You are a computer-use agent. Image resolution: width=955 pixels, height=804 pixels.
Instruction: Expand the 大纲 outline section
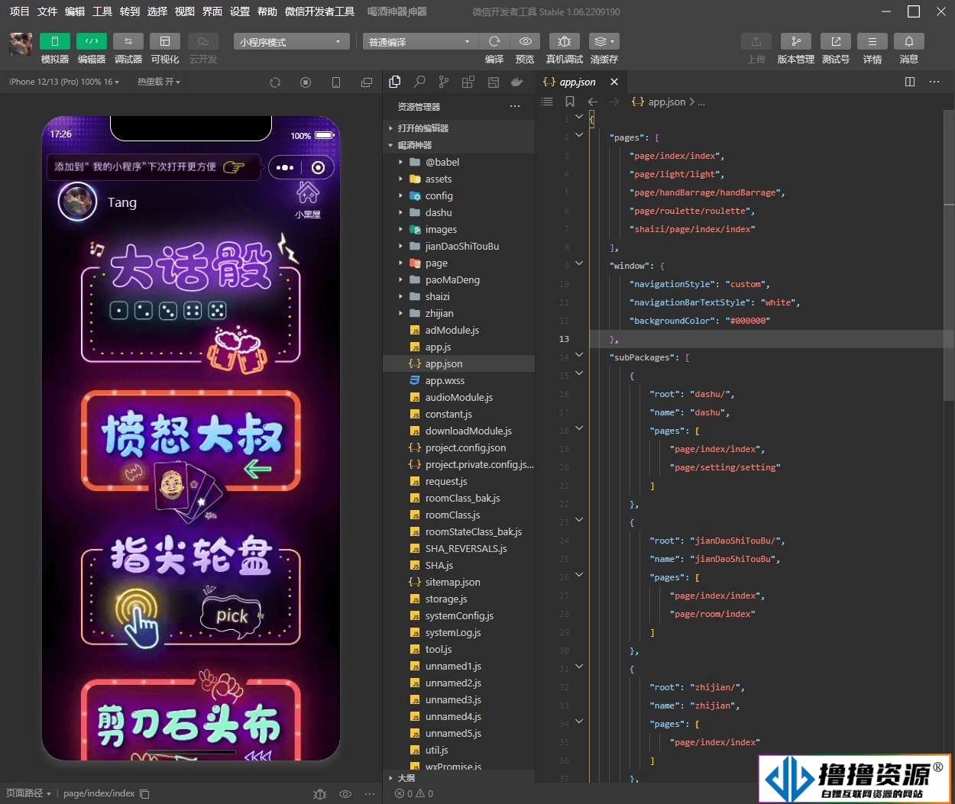click(458, 778)
